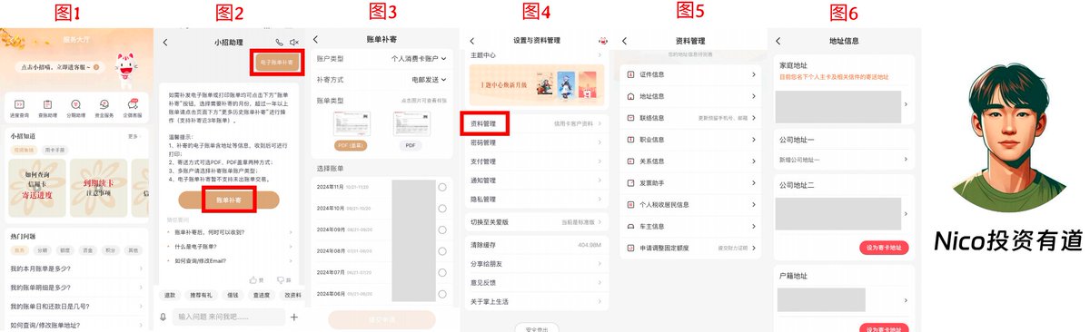This screenshot has height=332, width=1090.
Task: Tap the 更多 link in 小招知道
Action: point(134,136)
